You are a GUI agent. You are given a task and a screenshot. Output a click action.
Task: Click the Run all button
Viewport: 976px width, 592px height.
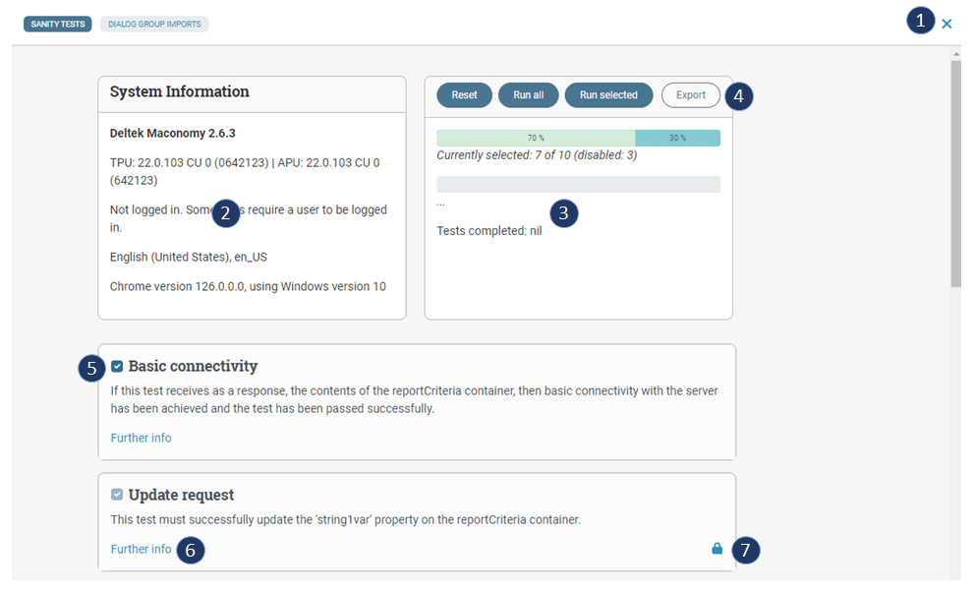pyautogui.click(x=530, y=94)
